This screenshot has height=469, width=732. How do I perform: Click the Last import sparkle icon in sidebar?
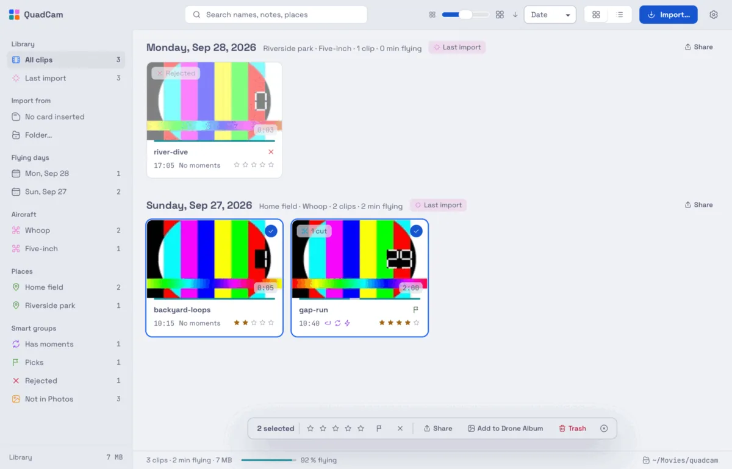16,78
